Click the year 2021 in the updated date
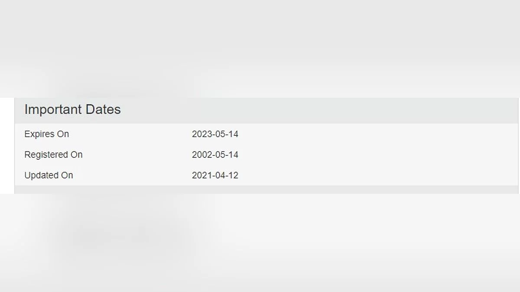Screen dimensions: 520x292 [201, 176]
